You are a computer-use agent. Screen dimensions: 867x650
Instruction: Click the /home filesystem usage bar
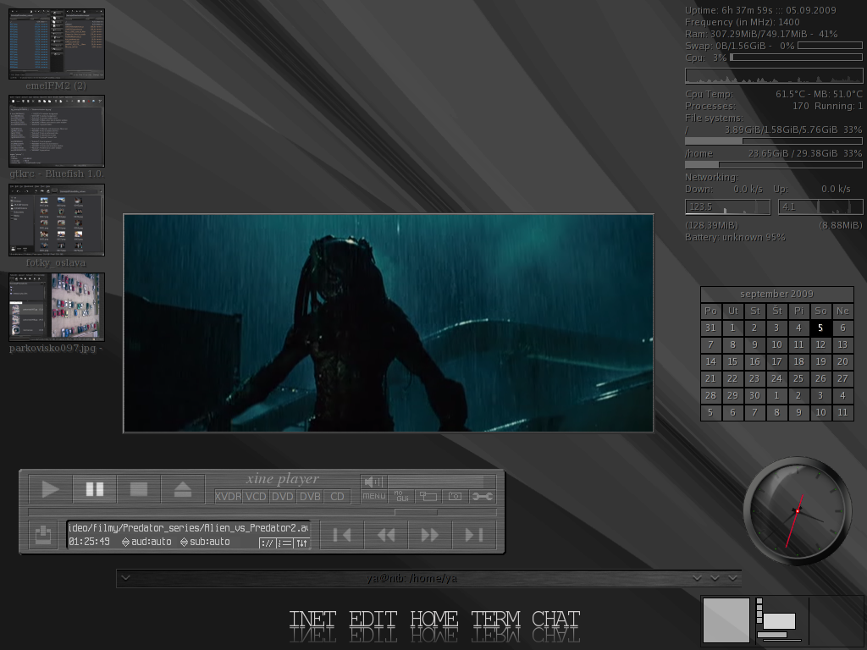click(774, 165)
